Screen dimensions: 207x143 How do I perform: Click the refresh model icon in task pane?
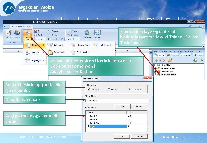tap(170, 60)
